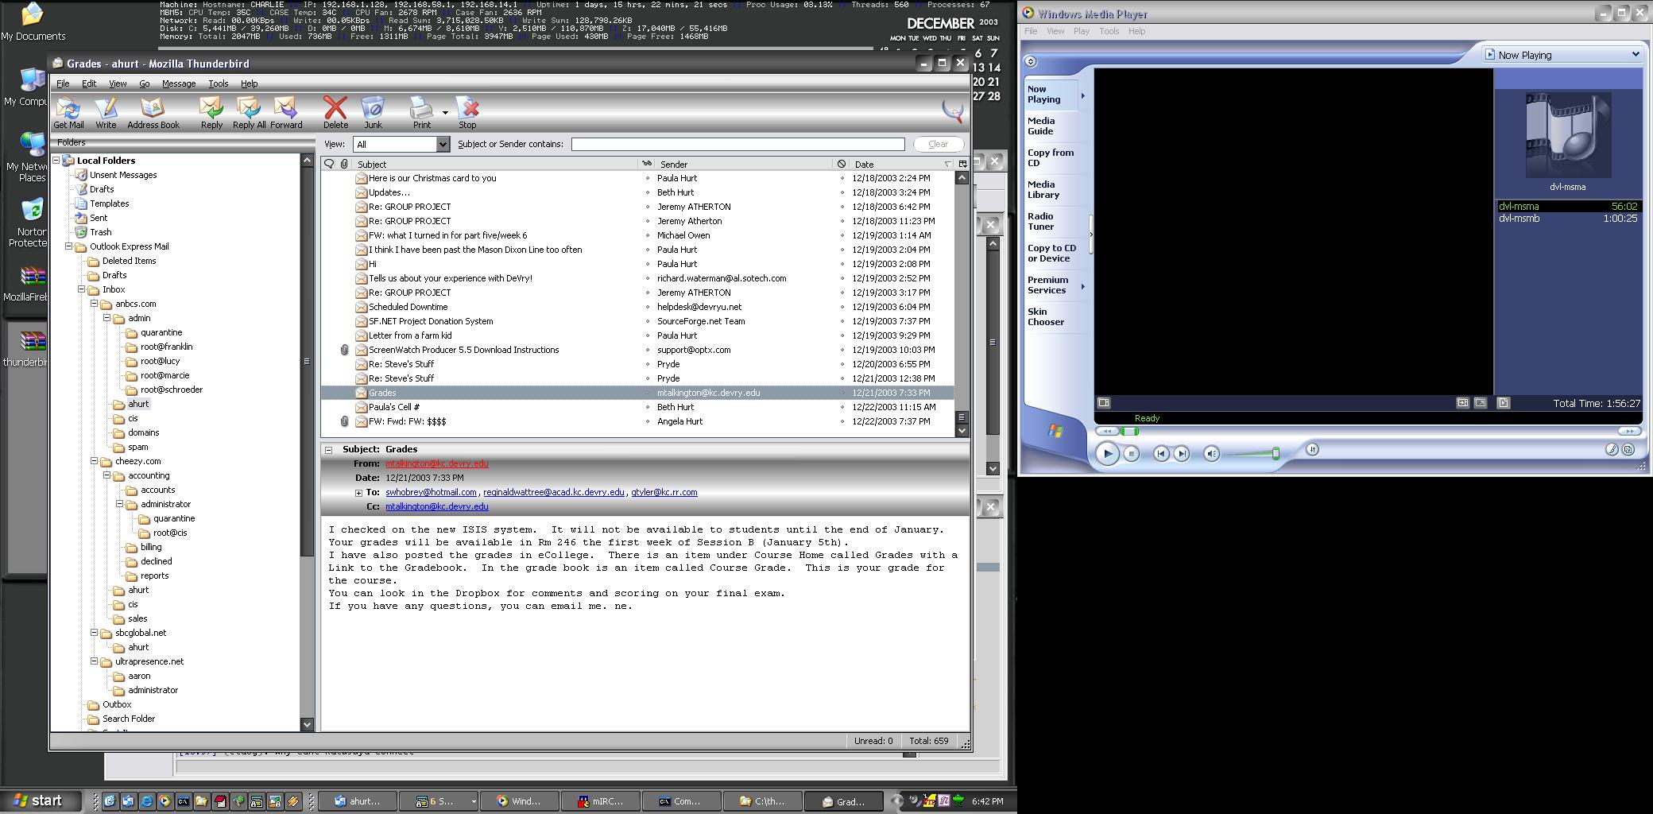
Task: Click Next track in Media Player
Action: point(1182,453)
